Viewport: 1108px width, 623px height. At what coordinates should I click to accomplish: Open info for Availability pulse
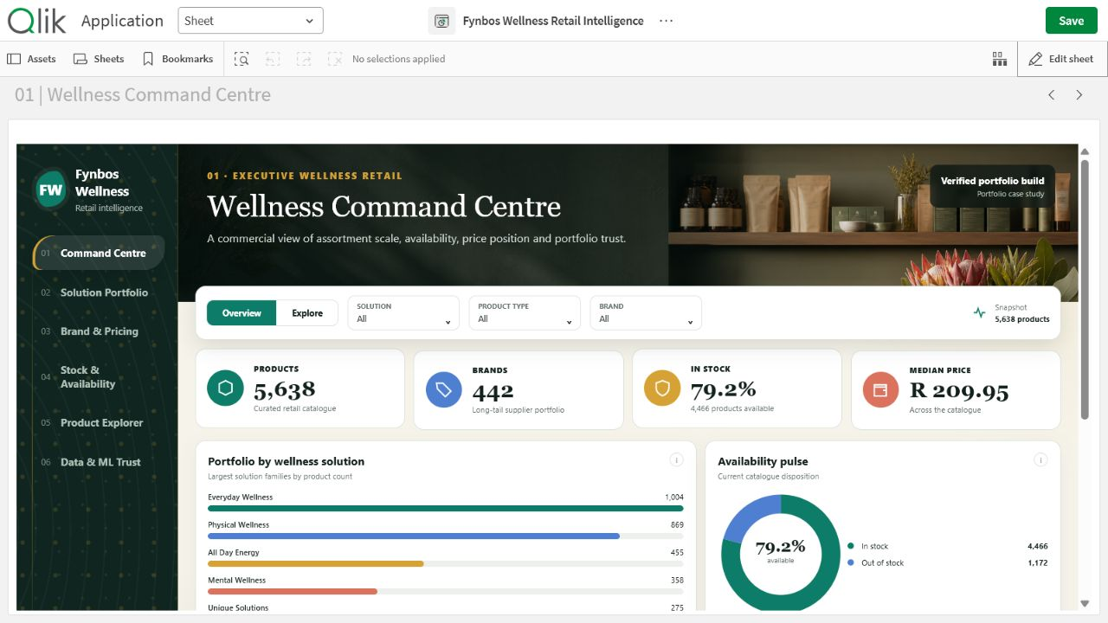(x=1040, y=460)
